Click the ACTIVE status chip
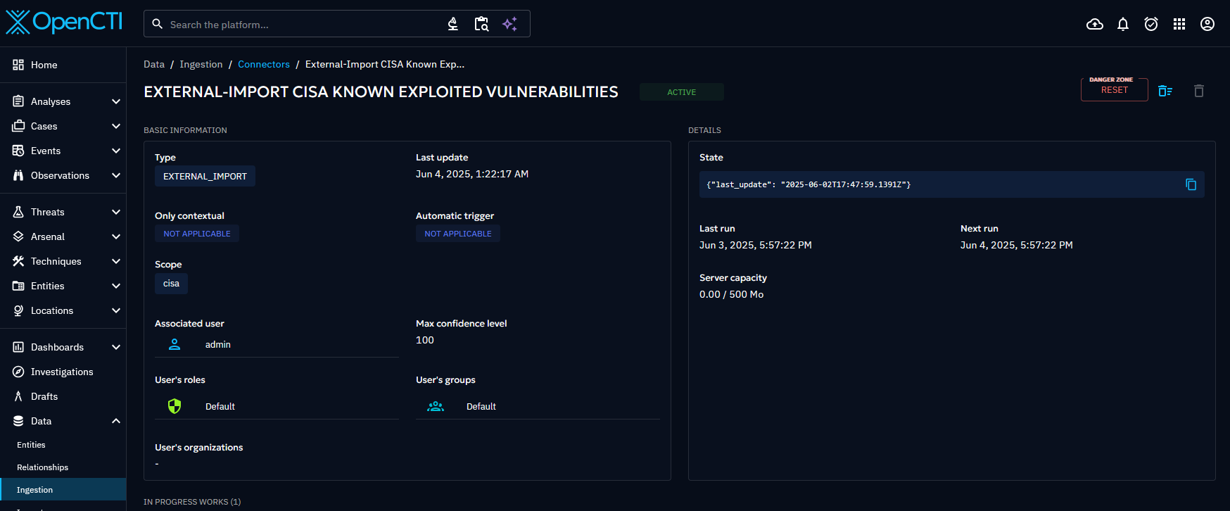Image resolution: width=1230 pixels, height=511 pixels. coord(681,92)
